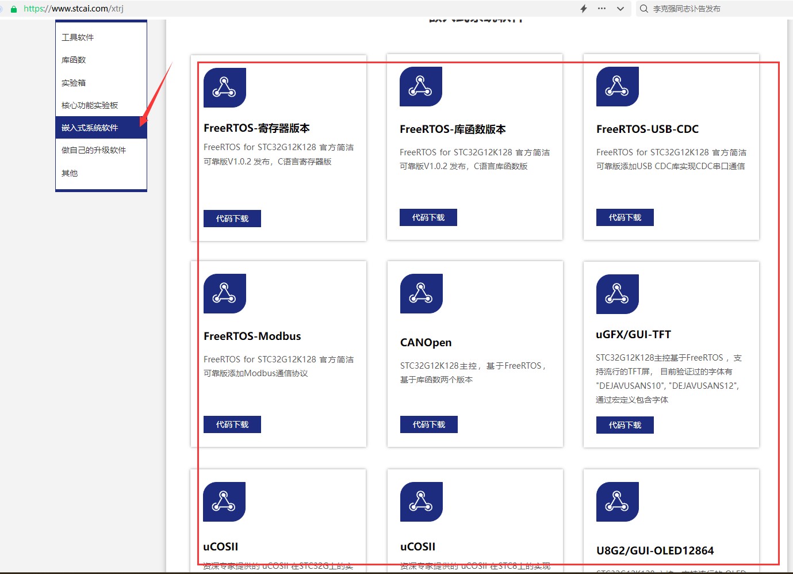Click the FreeRTOS-寄存器版本 card icon
Image resolution: width=793 pixels, height=574 pixels.
point(225,87)
